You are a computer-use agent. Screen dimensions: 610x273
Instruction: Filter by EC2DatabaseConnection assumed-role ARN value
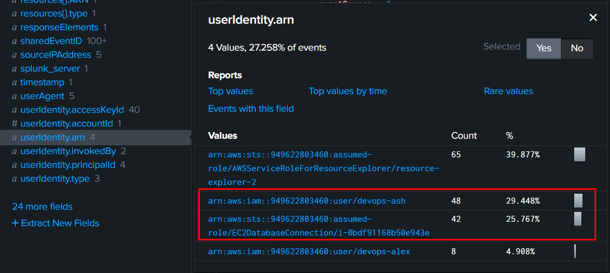(x=318, y=226)
